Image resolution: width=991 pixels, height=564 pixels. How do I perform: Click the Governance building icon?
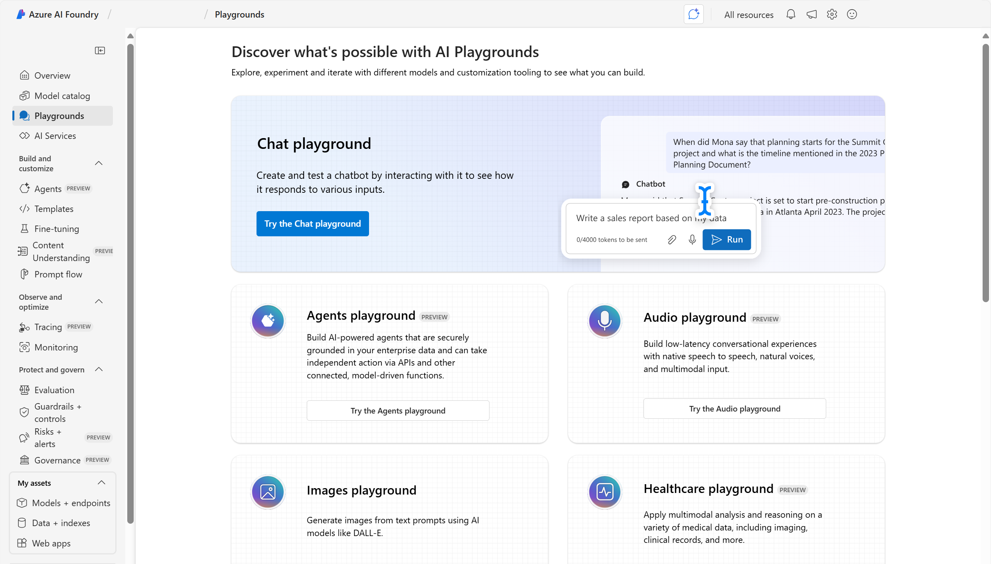[24, 459]
